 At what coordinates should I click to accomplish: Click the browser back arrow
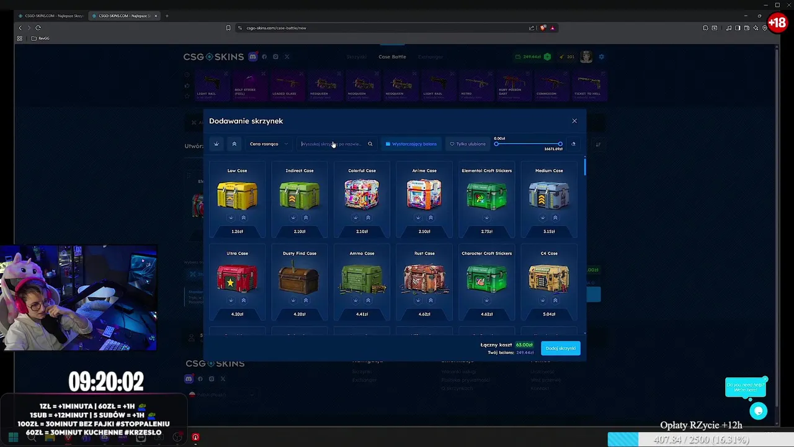coord(20,28)
